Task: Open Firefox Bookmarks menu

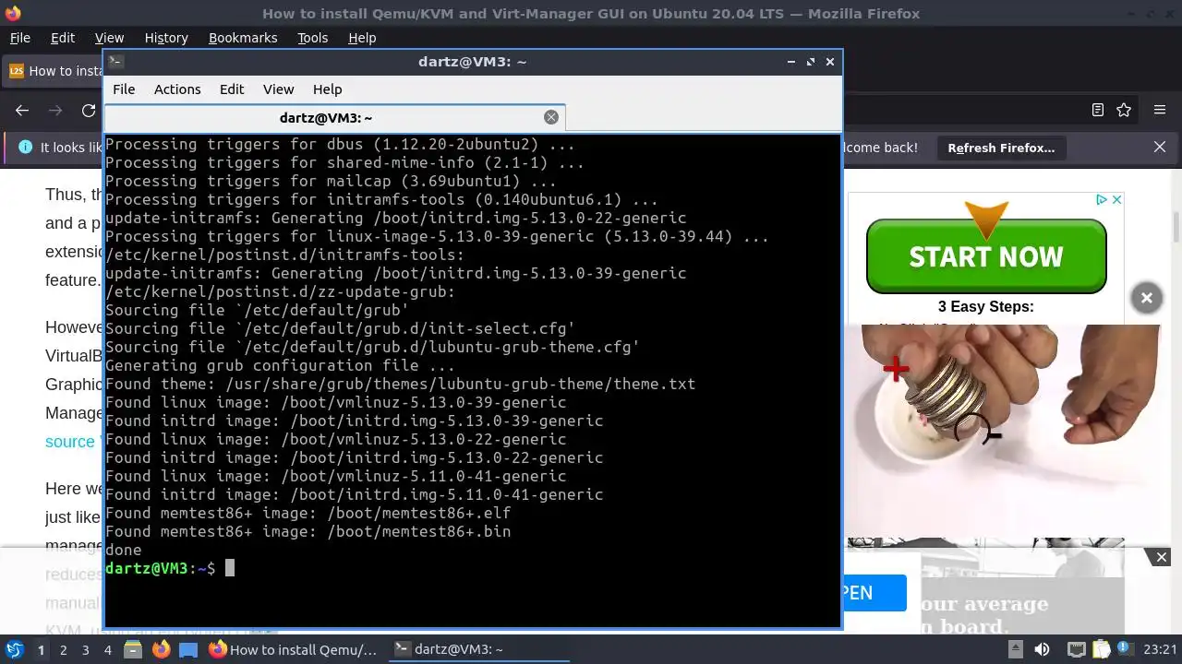Action: 243,38
